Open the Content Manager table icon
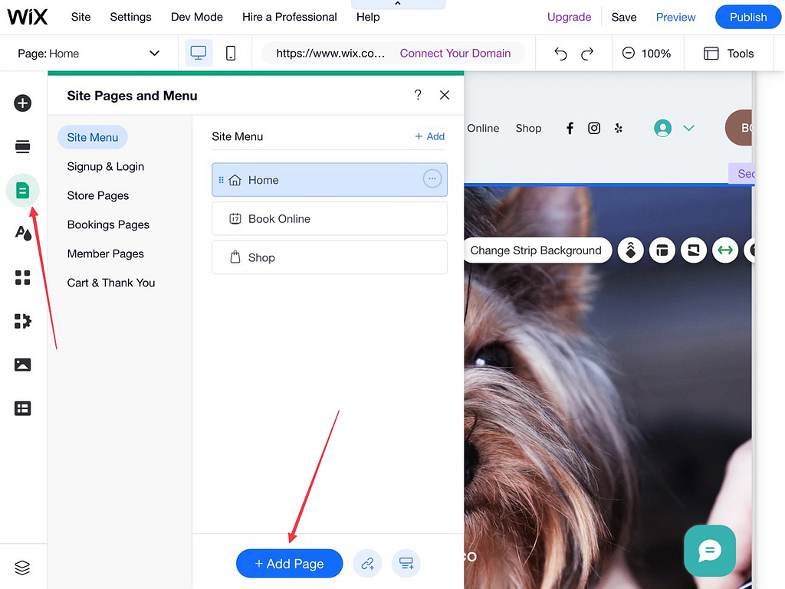The image size is (785, 589). [x=22, y=408]
